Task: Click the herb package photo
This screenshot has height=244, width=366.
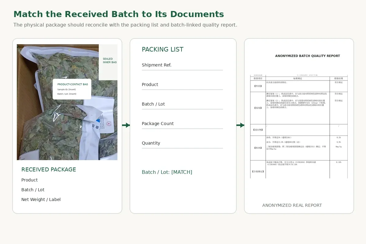Action: pos(67,102)
